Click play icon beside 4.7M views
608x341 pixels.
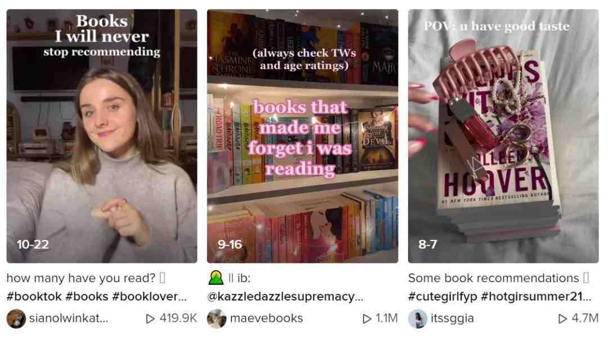pyautogui.click(x=562, y=319)
